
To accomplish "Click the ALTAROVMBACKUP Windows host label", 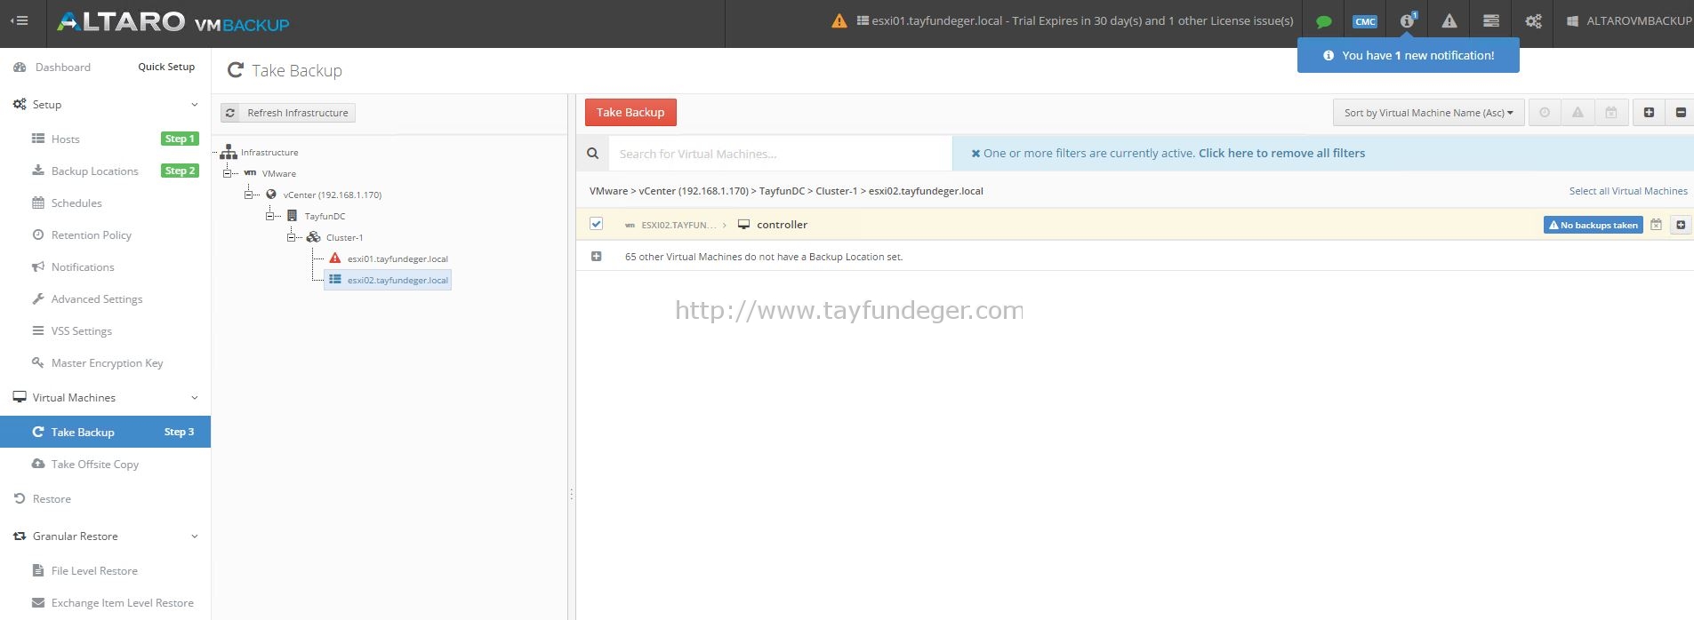I will (1629, 20).
